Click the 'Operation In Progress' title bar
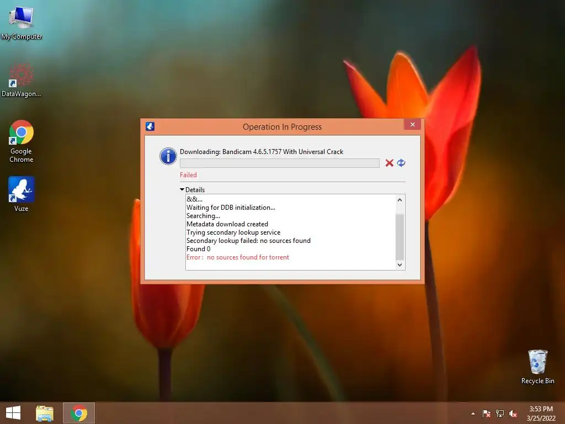565x424 pixels. click(282, 127)
